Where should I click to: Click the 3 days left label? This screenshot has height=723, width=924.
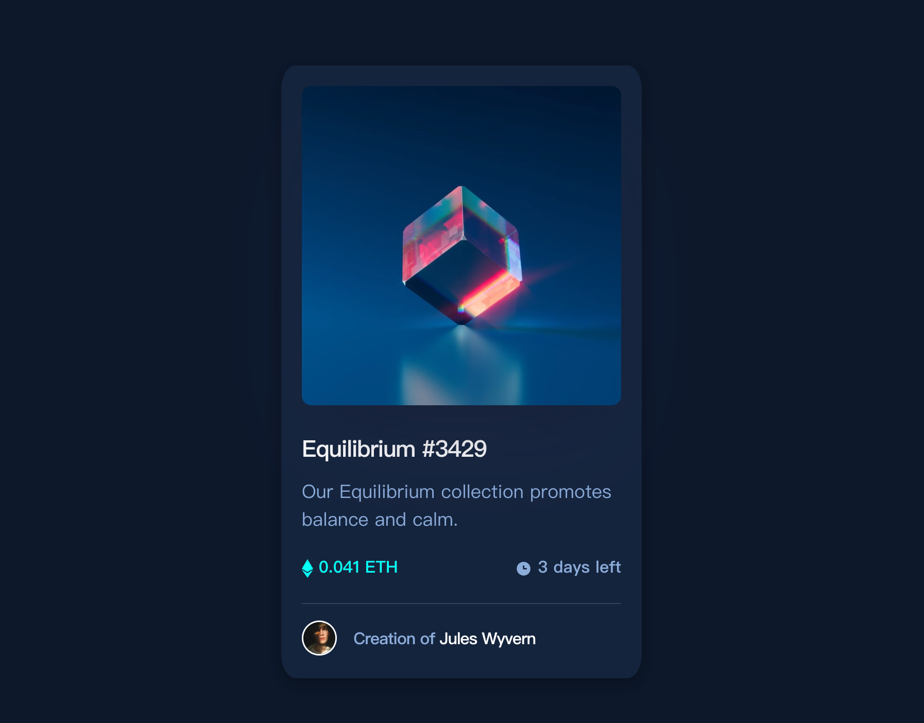coord(579,567)
